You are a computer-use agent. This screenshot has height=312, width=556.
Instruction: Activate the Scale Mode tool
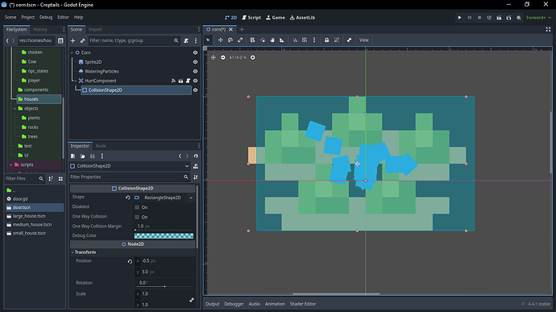pos(240,40)
